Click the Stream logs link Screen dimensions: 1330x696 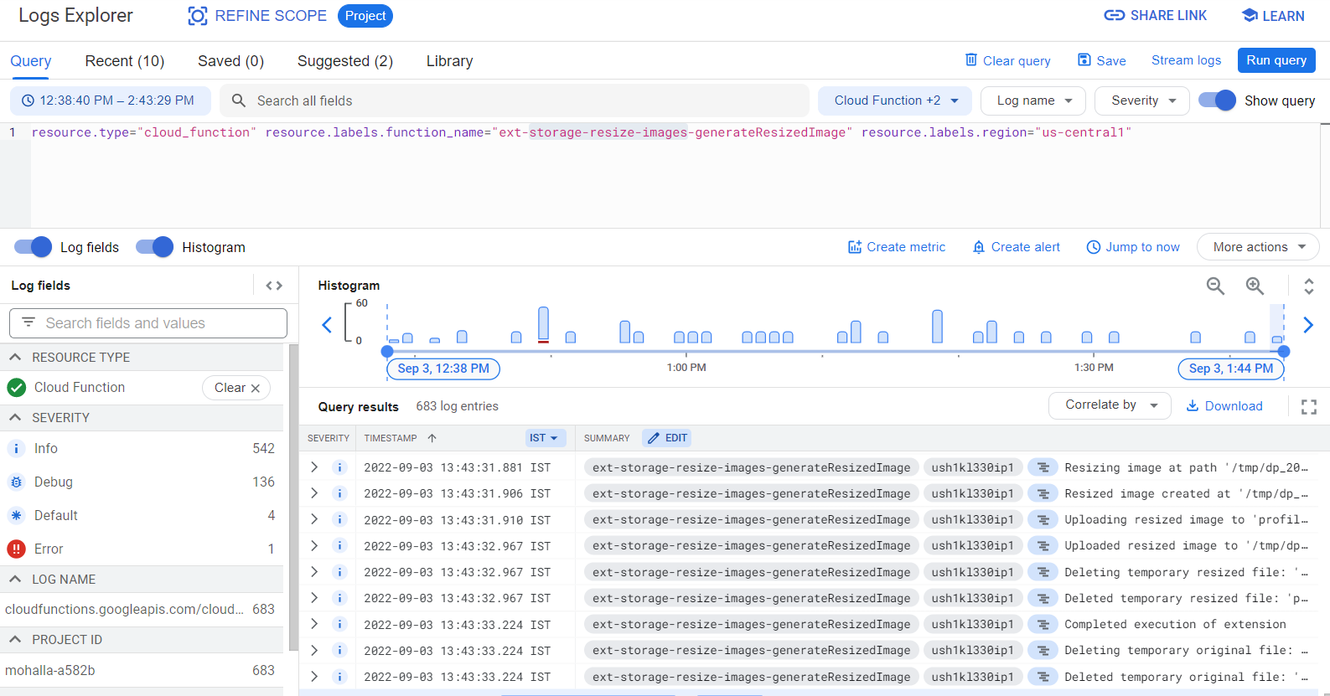pyautogui.click(x=1186, y=60)
